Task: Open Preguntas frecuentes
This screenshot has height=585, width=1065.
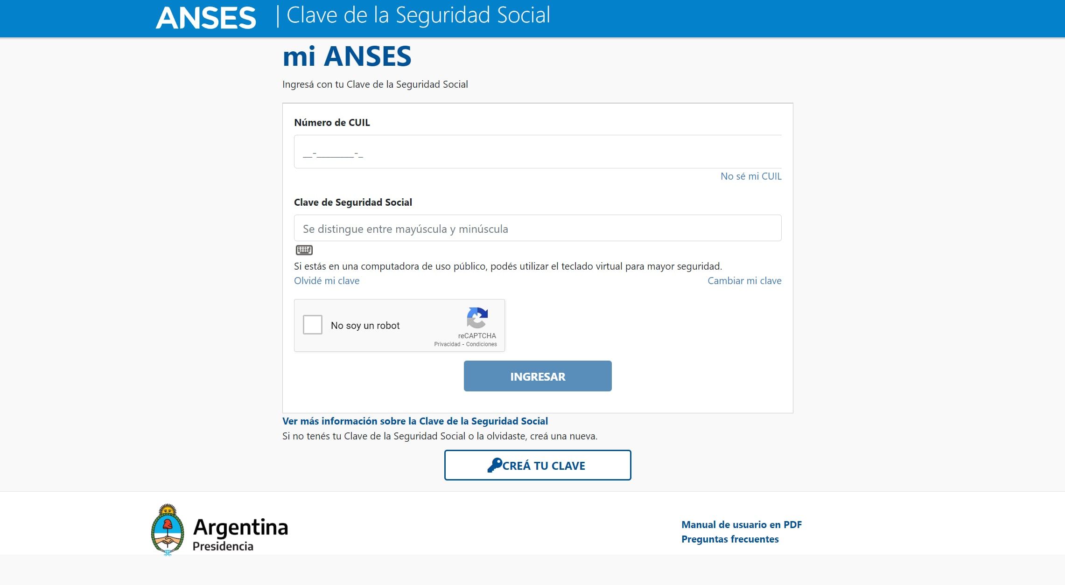Action: point(730,539)
